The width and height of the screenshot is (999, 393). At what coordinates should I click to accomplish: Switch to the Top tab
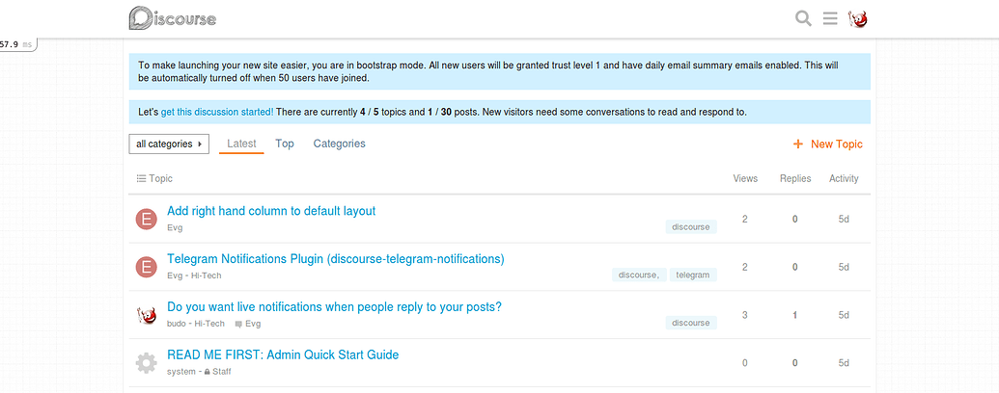tap(285, 144)
